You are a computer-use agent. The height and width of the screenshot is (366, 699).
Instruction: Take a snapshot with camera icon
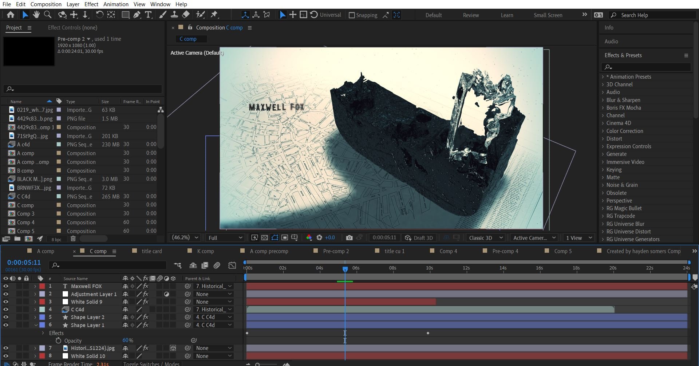pos(349,238)
